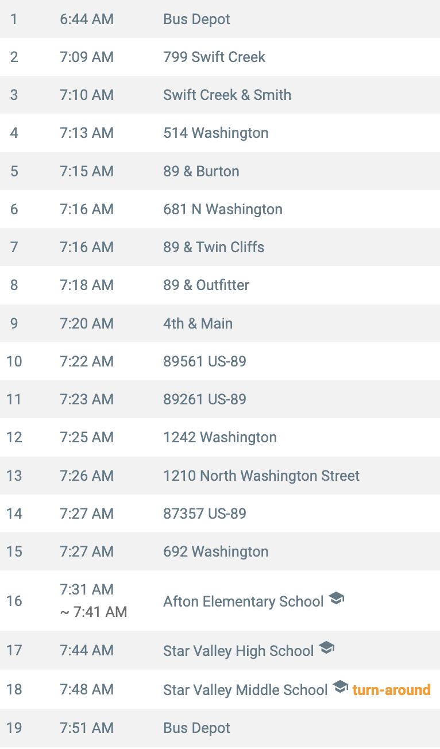This screenshot has height=749, width=440.
Task: Select the 1242 Washington stop
Action: pos(220,437)
